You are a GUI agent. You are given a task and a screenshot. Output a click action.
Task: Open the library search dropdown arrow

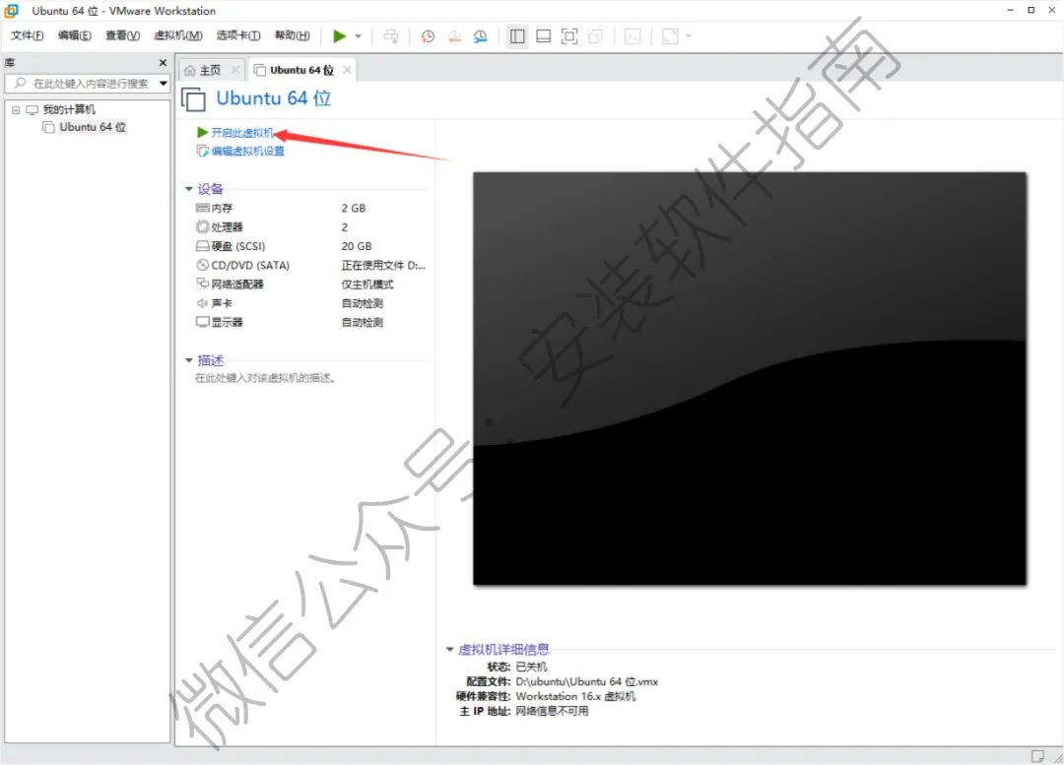pos(164,84)
